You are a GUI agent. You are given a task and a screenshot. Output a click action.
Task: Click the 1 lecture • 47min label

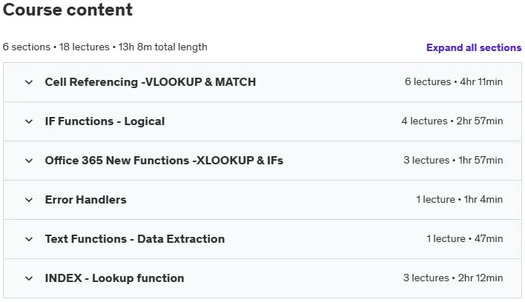tap(464, 239)
